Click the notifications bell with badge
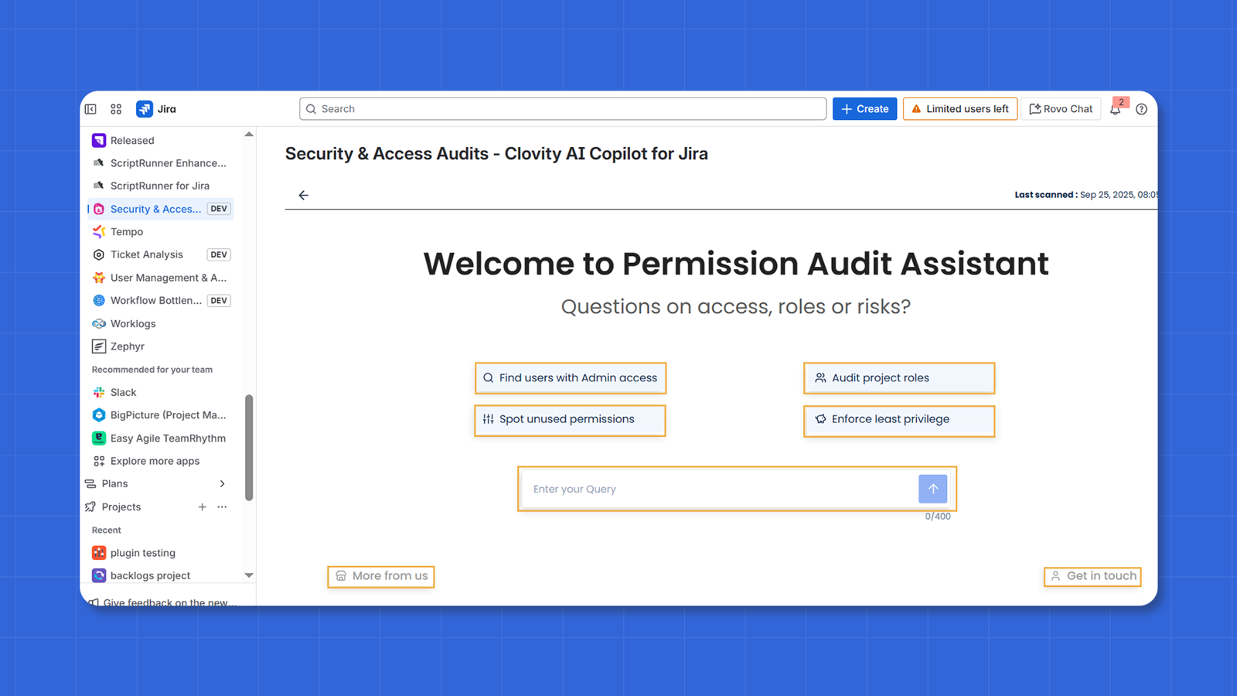This screenshot has height=696, width=1237. coord(1116,109)
